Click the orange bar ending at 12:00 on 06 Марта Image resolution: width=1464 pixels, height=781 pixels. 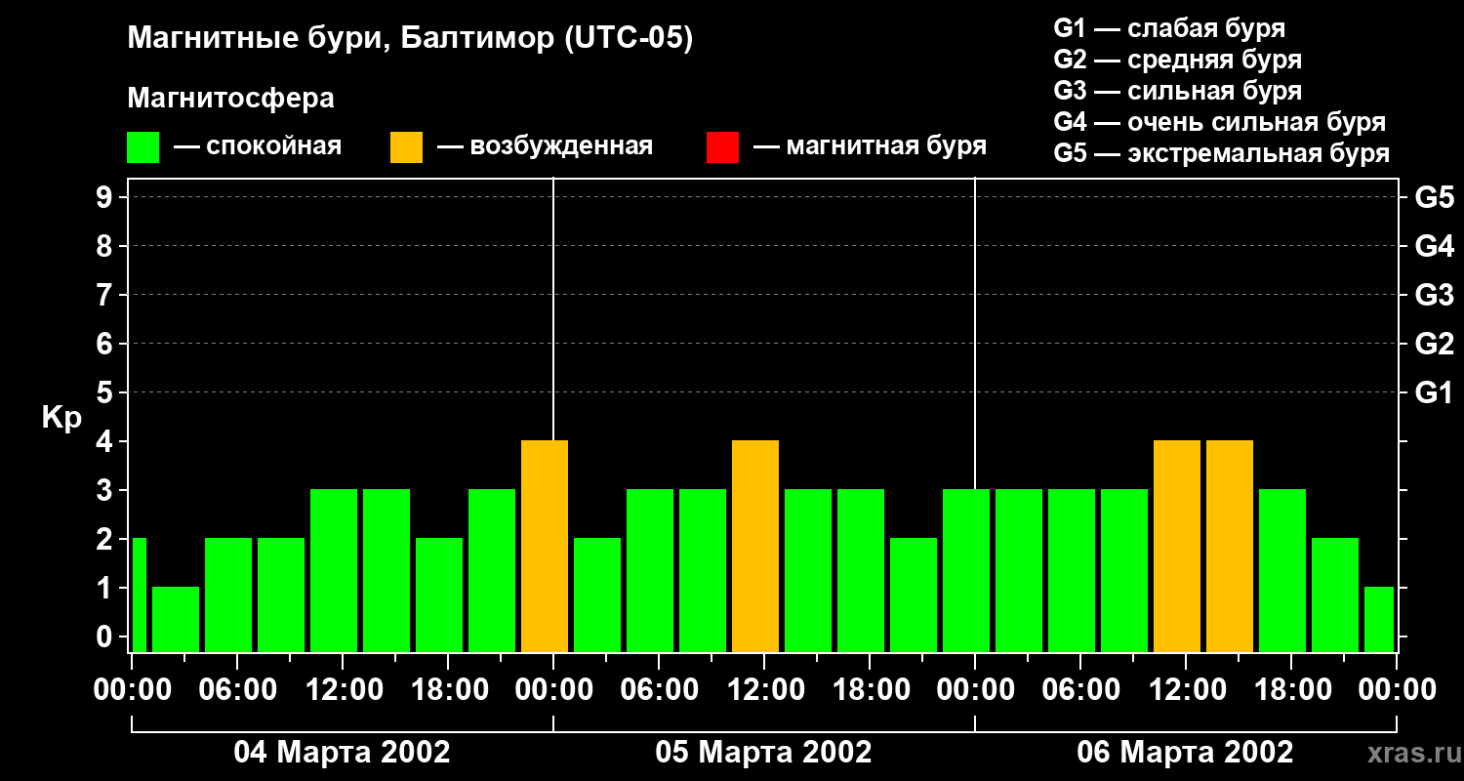(1177, 546)
